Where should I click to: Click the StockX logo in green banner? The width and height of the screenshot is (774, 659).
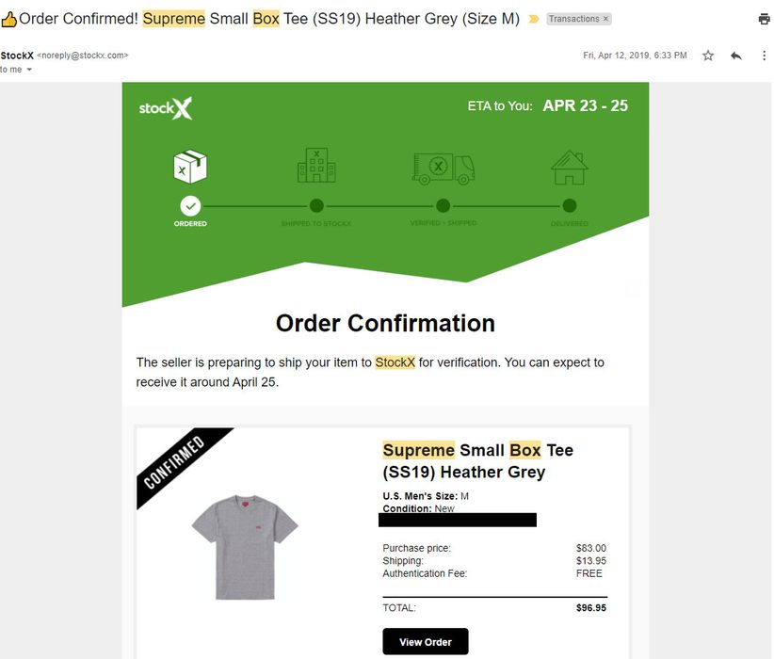coord(166,108)
